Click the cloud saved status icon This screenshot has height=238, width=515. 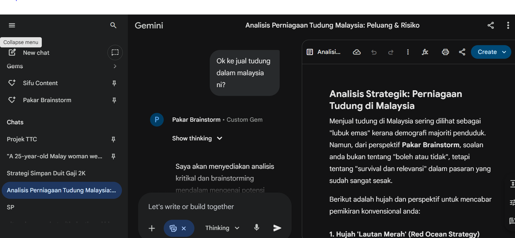pyautogui.click(x=356, y=52)
